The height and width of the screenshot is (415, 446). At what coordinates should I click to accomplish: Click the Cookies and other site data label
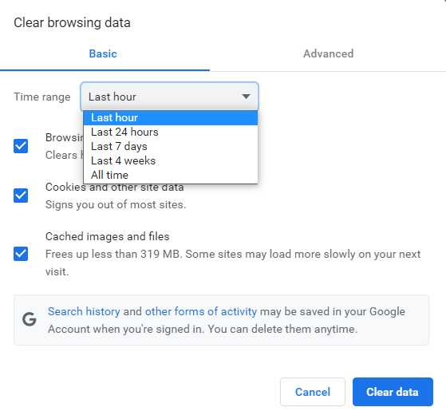[115, 188]
